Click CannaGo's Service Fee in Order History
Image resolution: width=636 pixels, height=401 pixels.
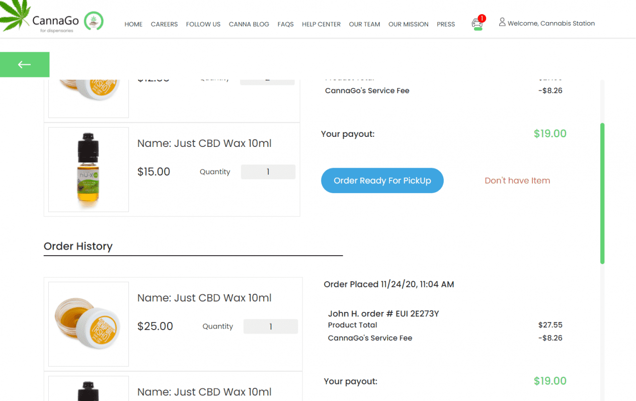coord(370,338)
